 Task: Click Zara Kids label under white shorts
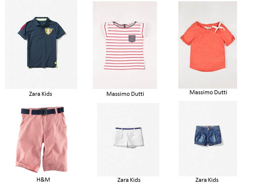point(129,180)
